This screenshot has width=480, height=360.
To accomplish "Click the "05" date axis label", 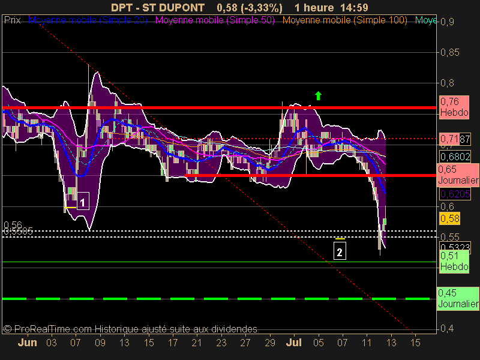I will (x=319, y=343).
